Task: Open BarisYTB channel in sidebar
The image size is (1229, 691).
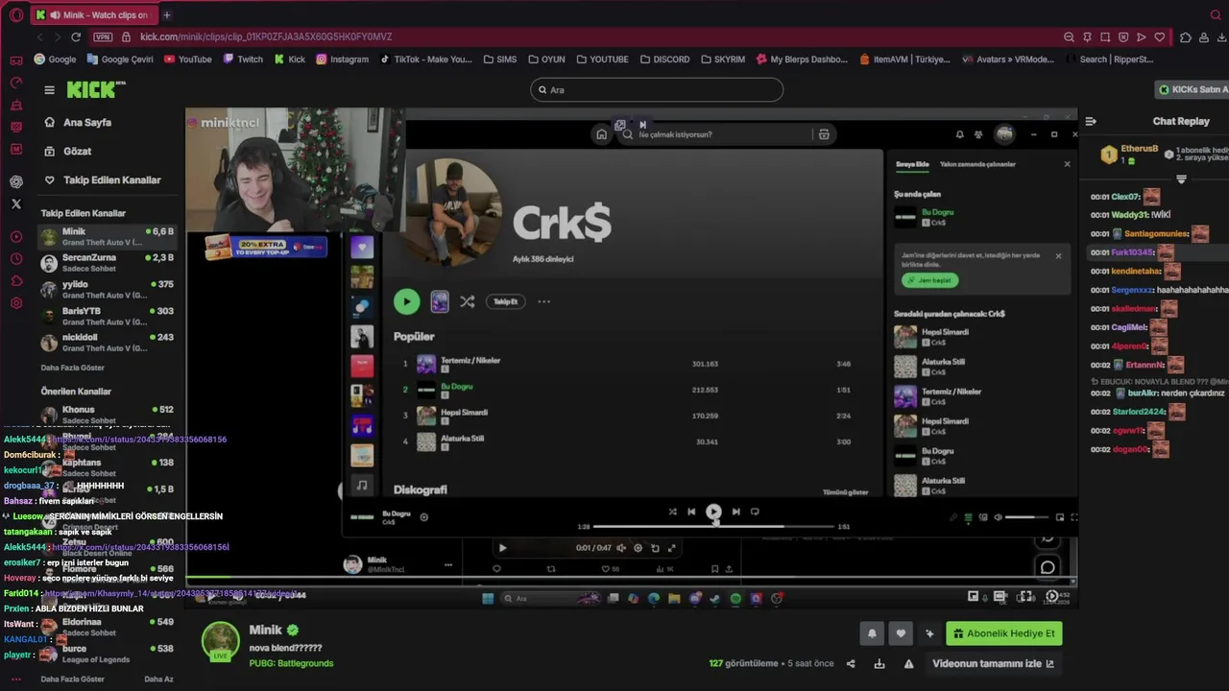Action: [x=108, y=317]
